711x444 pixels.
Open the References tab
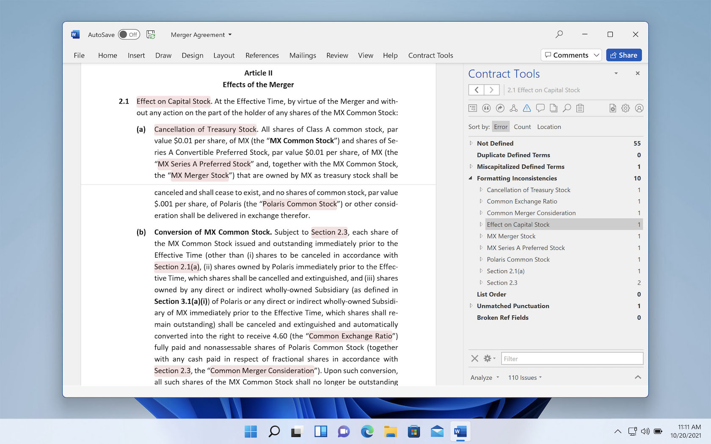tap(262, 55)
